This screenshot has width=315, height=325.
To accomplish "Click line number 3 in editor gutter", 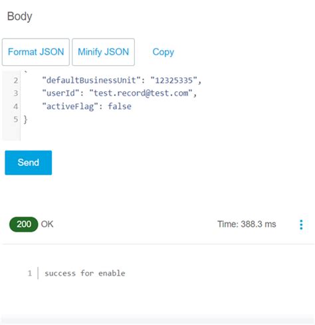I will 15,93.
